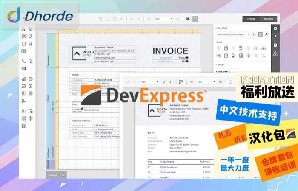Select the Barcode control in toolbox
This screenshot has height=191, width=298.
click(24, 68)
